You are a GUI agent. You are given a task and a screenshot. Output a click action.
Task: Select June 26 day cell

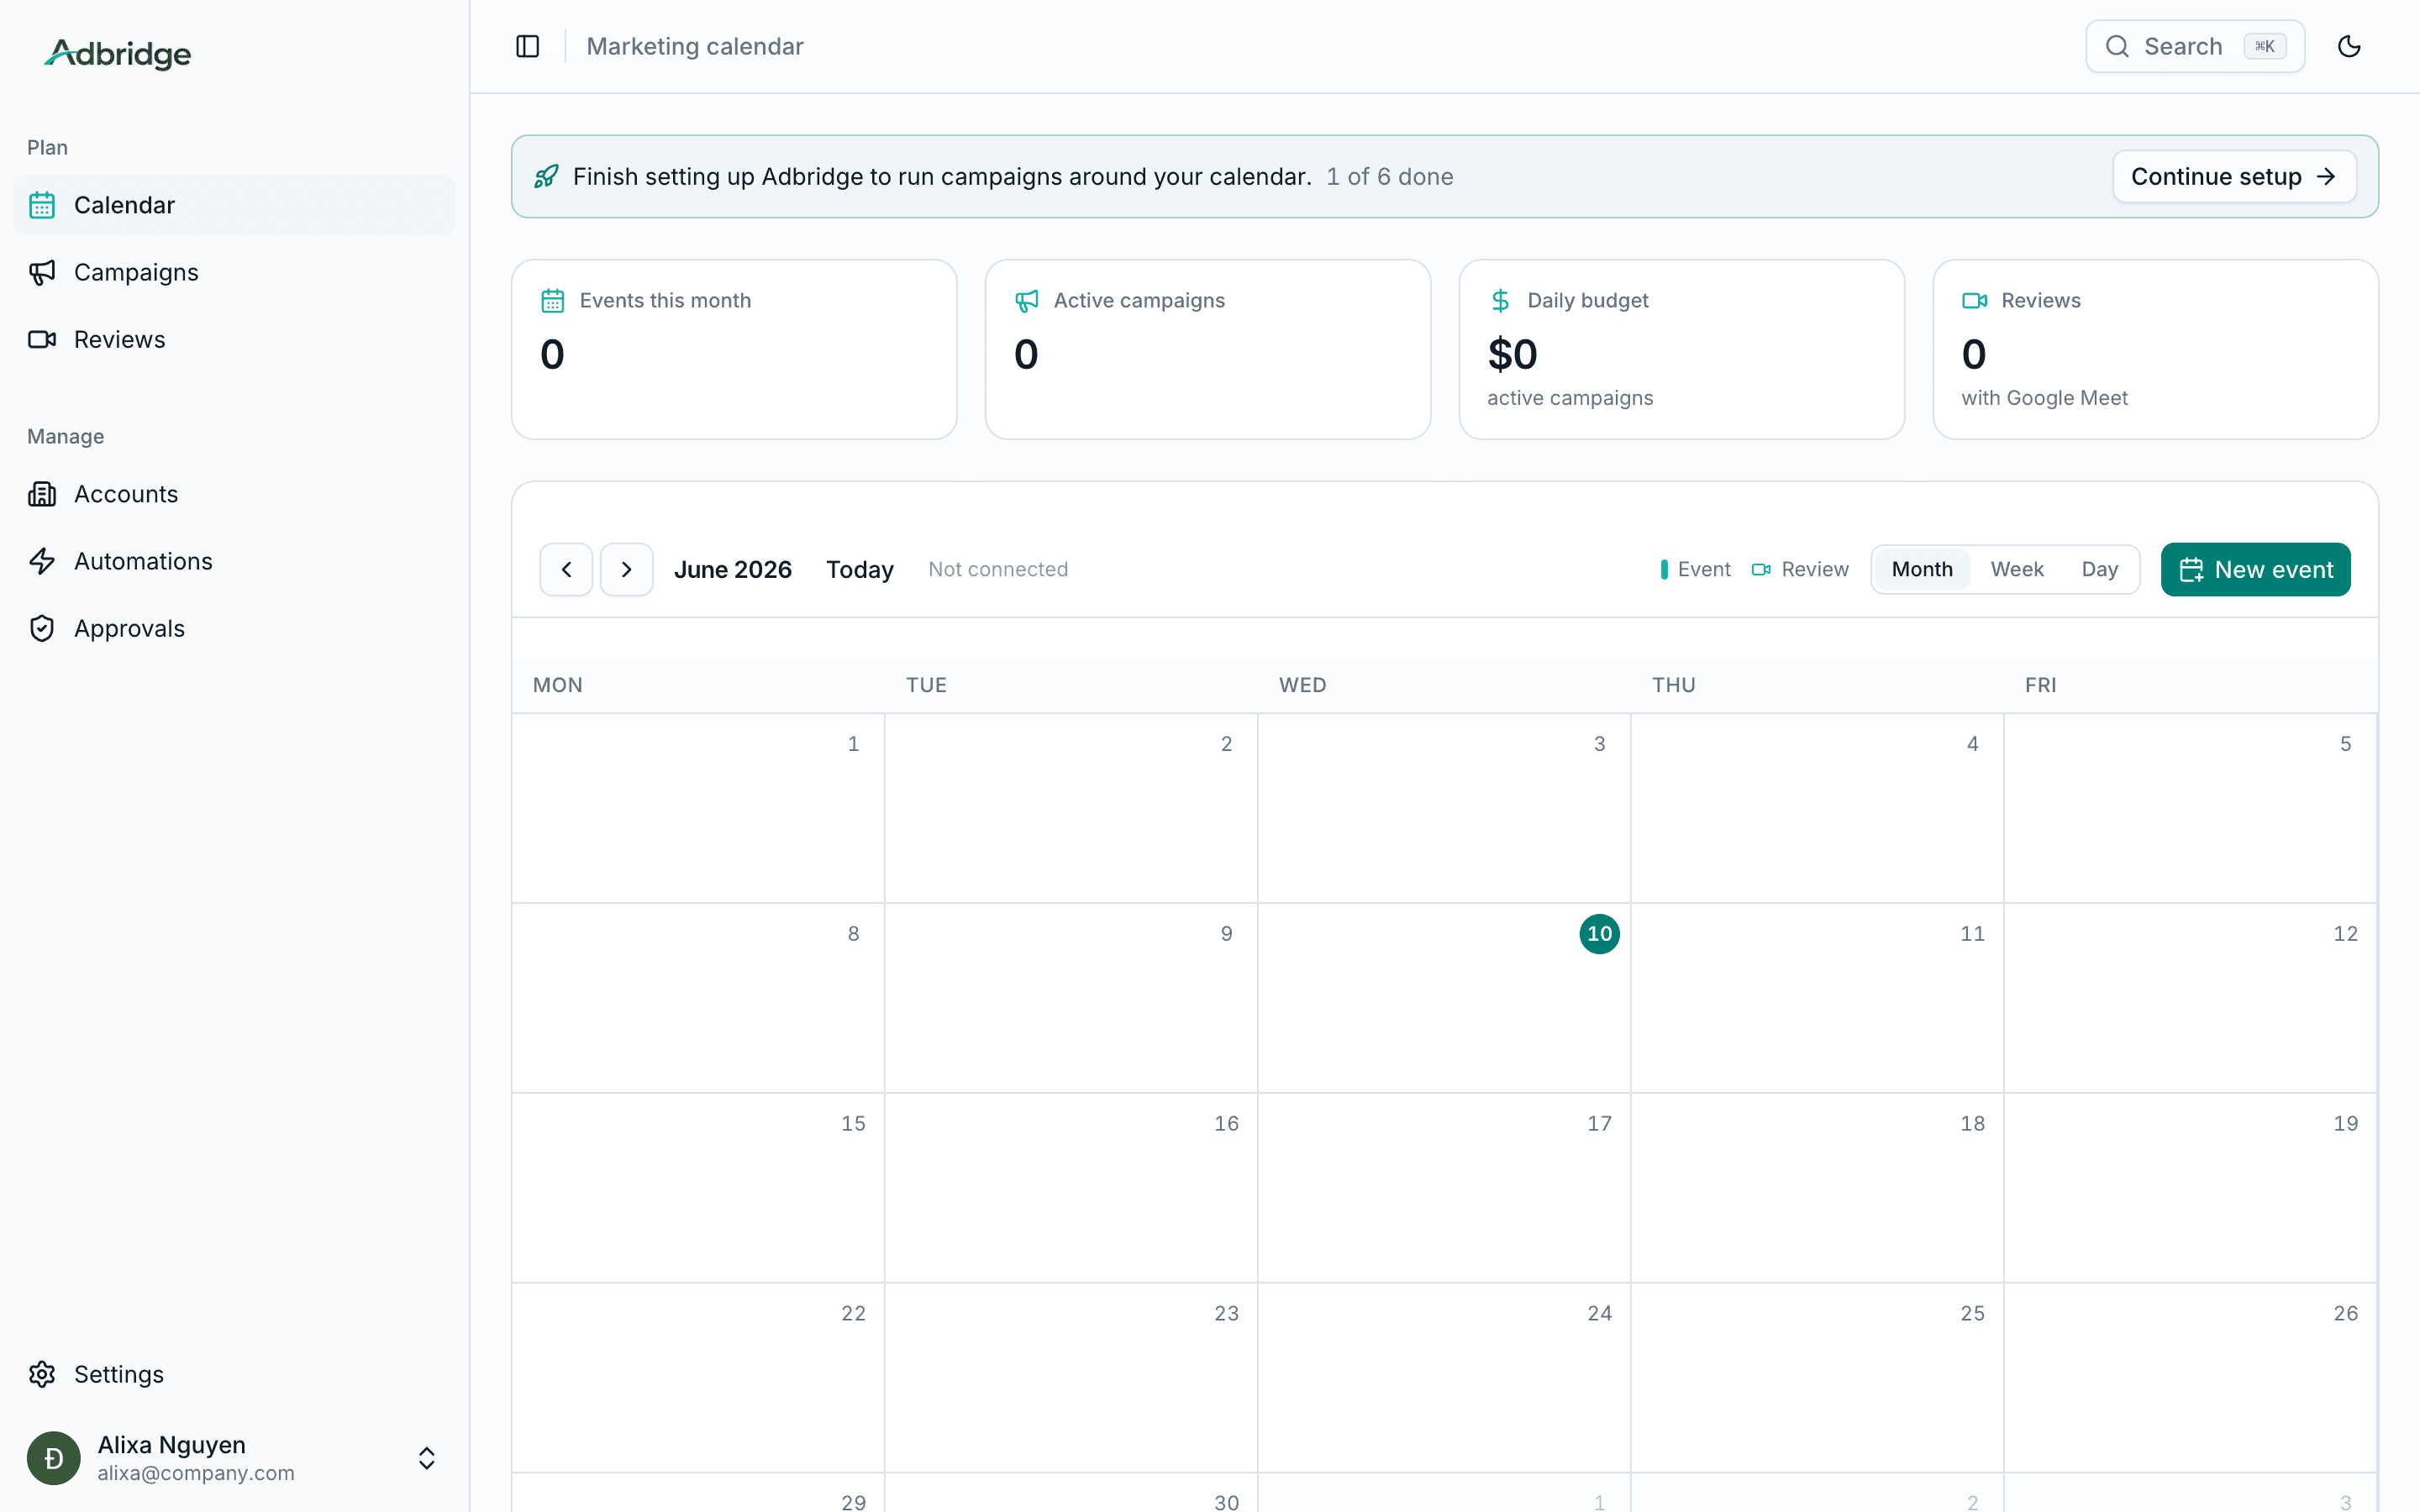tap(2190, 1377)
